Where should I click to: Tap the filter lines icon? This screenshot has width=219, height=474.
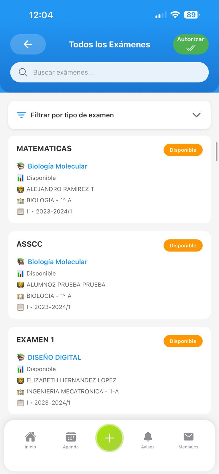[x=21, y=115]
